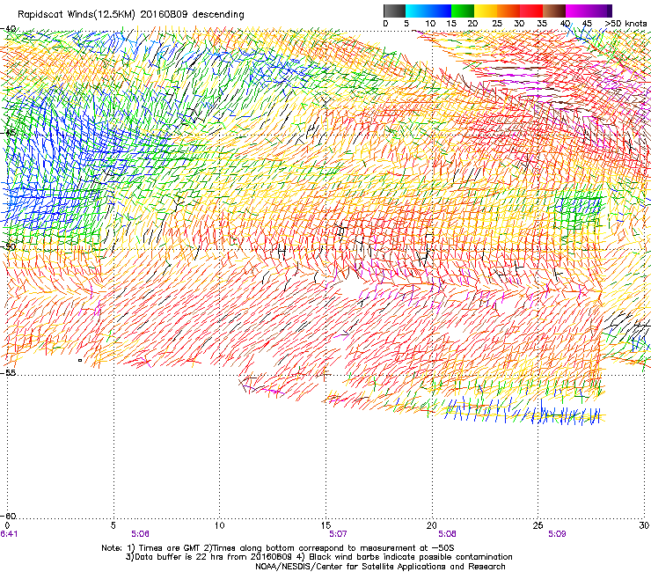The height and width of the screenshot is (572, 651).
Task: Click the '-50' latitude axis label
Action: (x=9, y=246)
